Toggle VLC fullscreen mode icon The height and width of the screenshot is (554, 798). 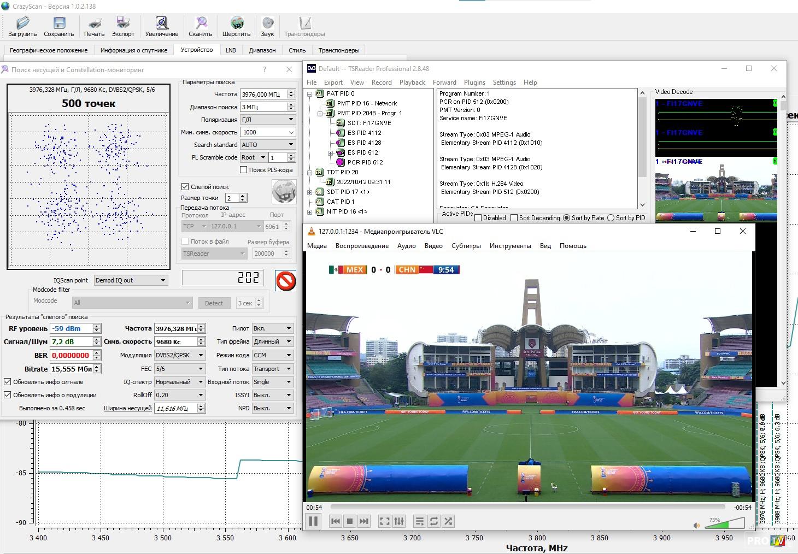385,521
